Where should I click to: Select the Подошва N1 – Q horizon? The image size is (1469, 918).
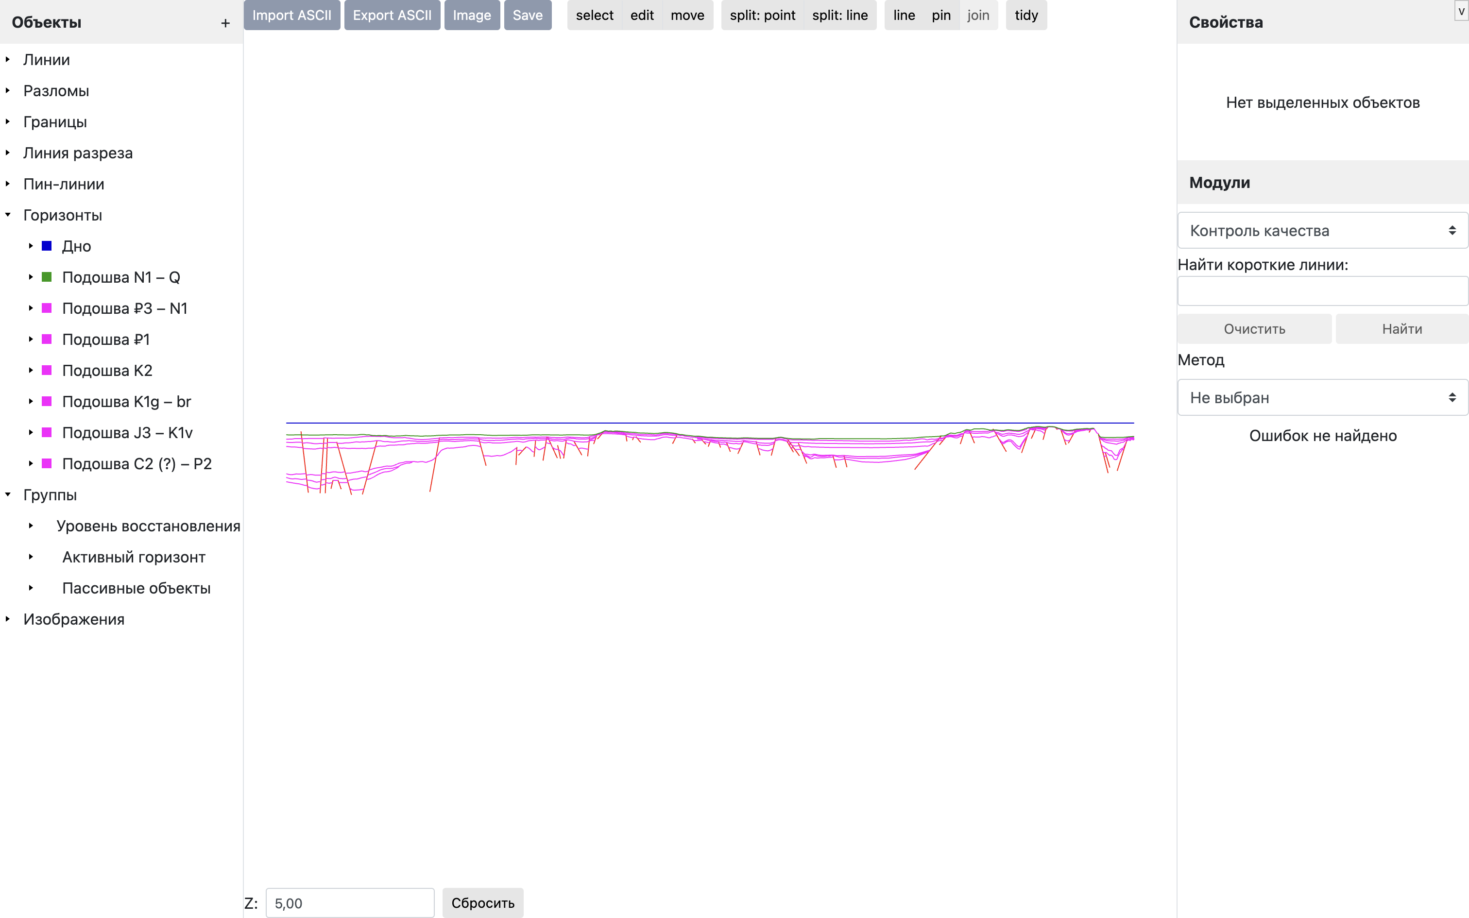(x=121, y=277)
